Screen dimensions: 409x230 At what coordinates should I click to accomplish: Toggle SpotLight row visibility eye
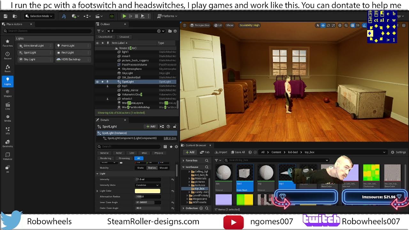point(97,82)
